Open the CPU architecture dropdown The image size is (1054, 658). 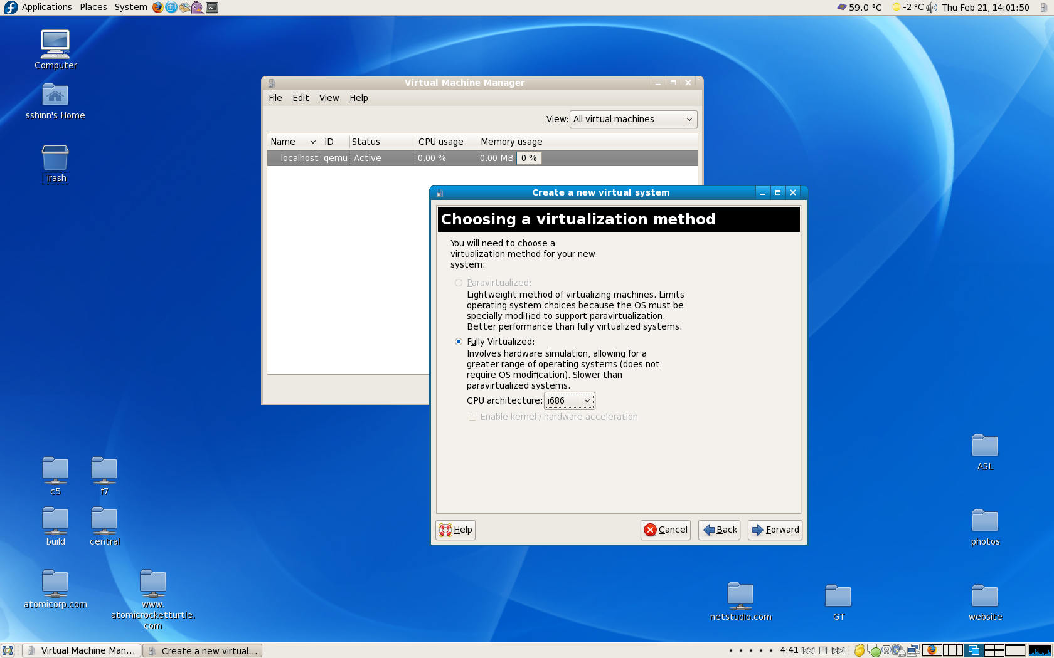569,400
